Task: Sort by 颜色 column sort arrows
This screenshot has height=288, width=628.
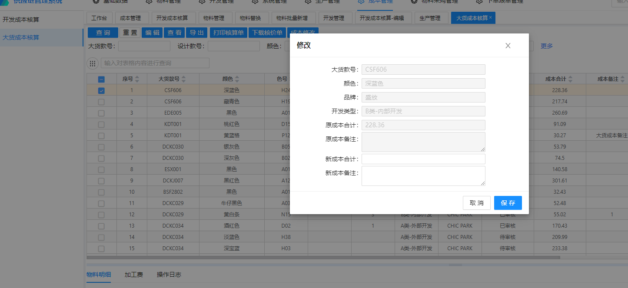Action: pyautogui.click(x=237, y=79)
